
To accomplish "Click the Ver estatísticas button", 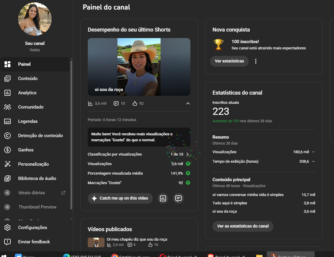I will click(229, 61).
